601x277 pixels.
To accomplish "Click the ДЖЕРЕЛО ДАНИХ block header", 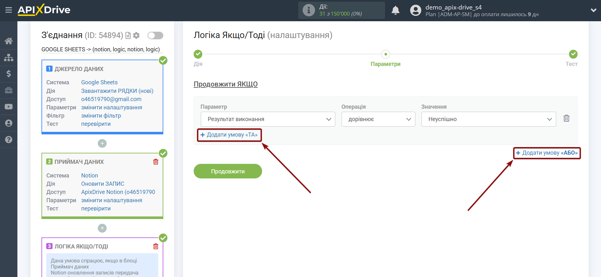I will (x=79, y=69).
